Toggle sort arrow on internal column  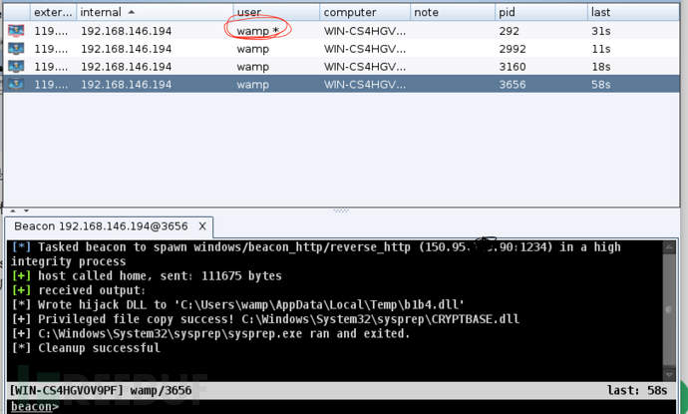coord(132,12)
